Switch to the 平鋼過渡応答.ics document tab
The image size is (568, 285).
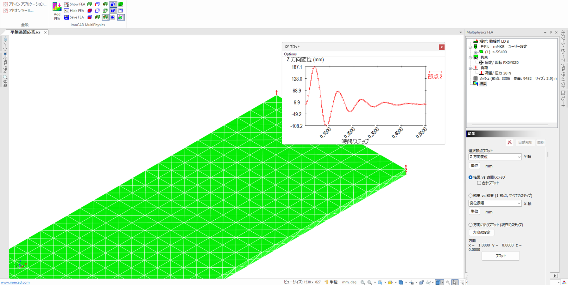pos(25,32)
